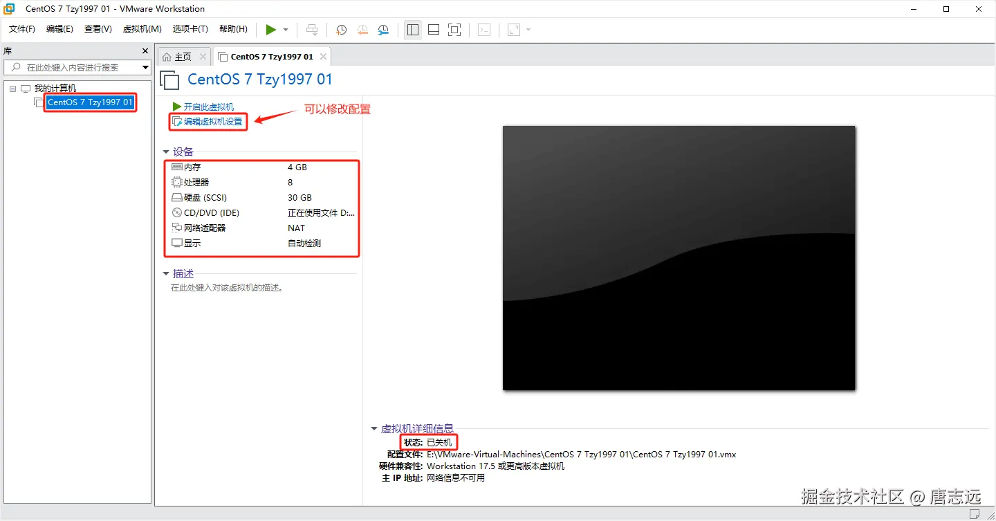Click the 硬盘 (SCSI) disk icon
This screenshot has width=996, height=521.
[x=177, y=198]
